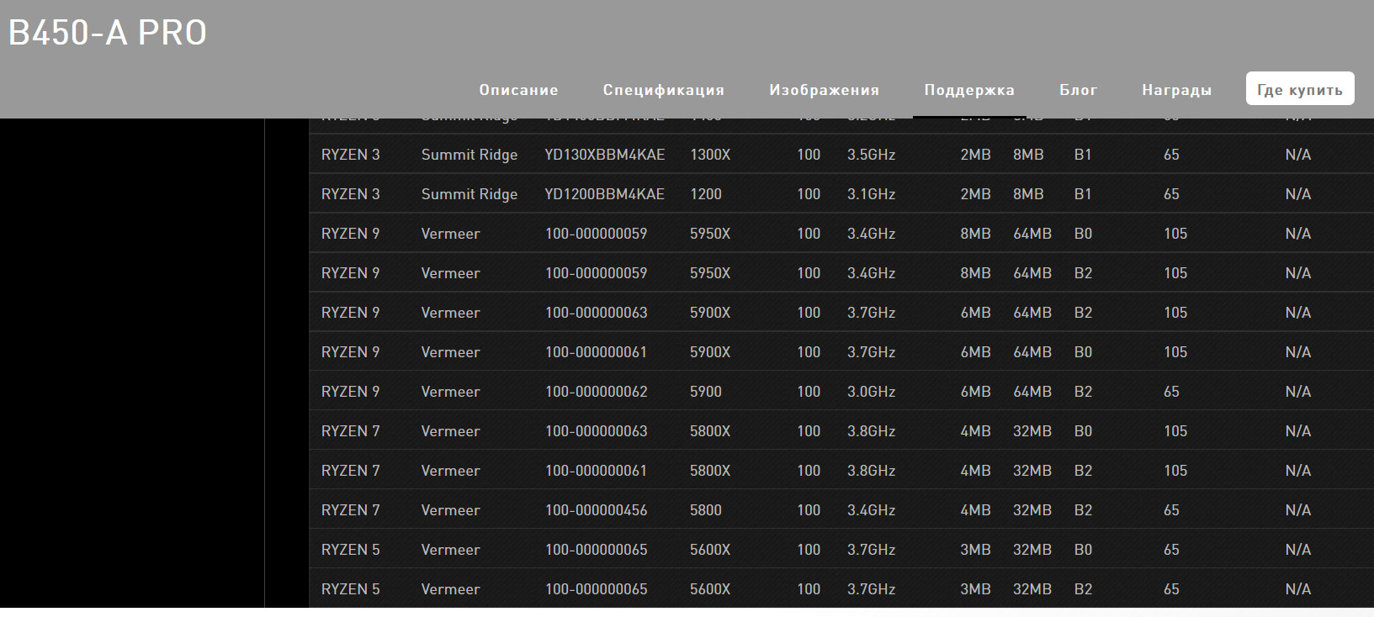The image size is (1374, 617).
Task: Click the 1300X model cell
Action: [710, 155]
